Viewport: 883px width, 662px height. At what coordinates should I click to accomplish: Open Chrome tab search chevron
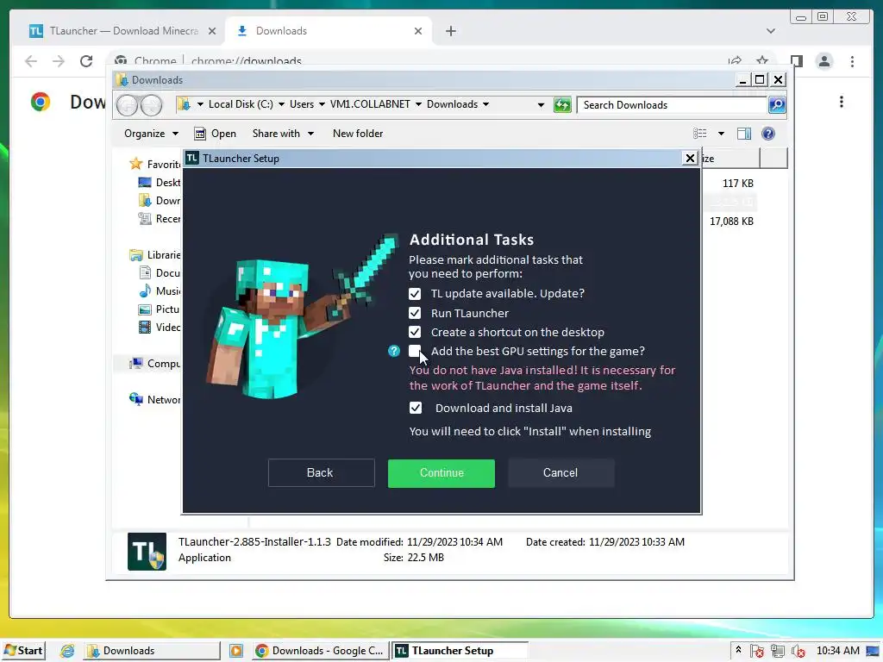[770, 31]
